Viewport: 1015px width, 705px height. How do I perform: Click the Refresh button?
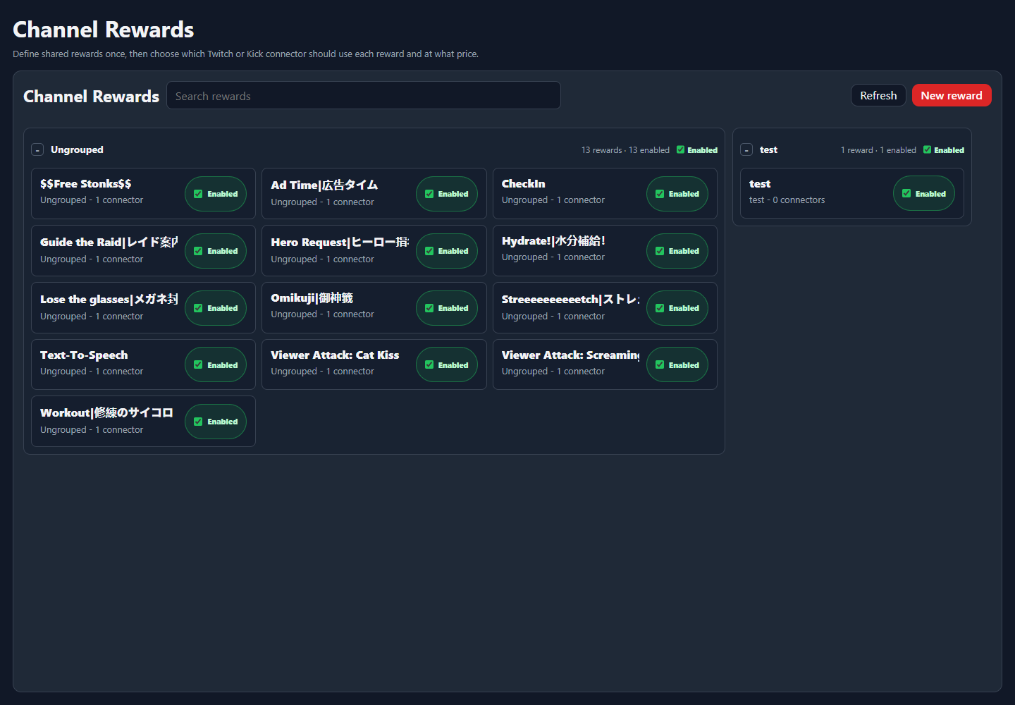(x=878, y=95)
